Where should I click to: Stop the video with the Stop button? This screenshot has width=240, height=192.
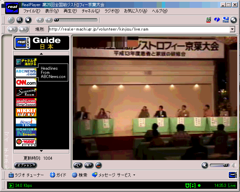coord(27,20)
